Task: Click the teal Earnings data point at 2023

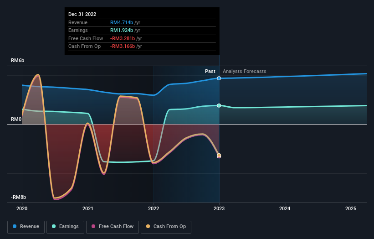Action: pos(219,105)
